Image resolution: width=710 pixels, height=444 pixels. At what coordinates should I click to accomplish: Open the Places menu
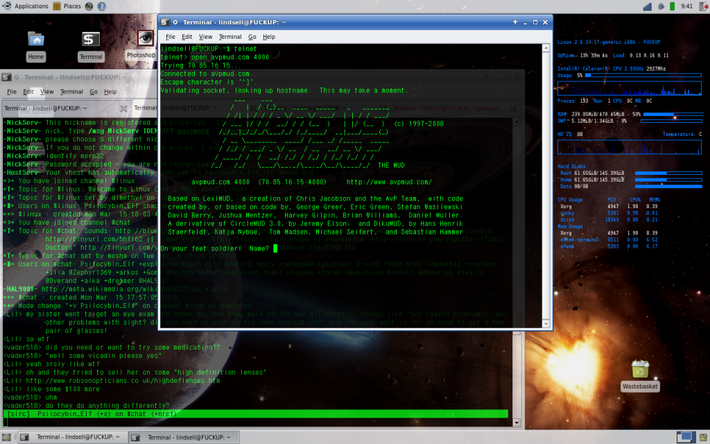(71, 6)
